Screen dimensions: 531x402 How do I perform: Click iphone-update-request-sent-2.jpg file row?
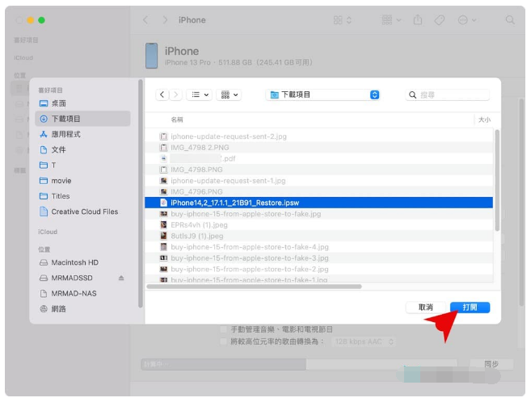point(318,136)
